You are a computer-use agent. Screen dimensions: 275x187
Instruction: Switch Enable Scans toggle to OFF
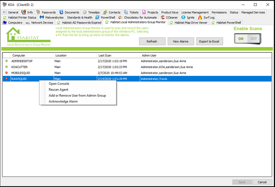click(253, 39)
